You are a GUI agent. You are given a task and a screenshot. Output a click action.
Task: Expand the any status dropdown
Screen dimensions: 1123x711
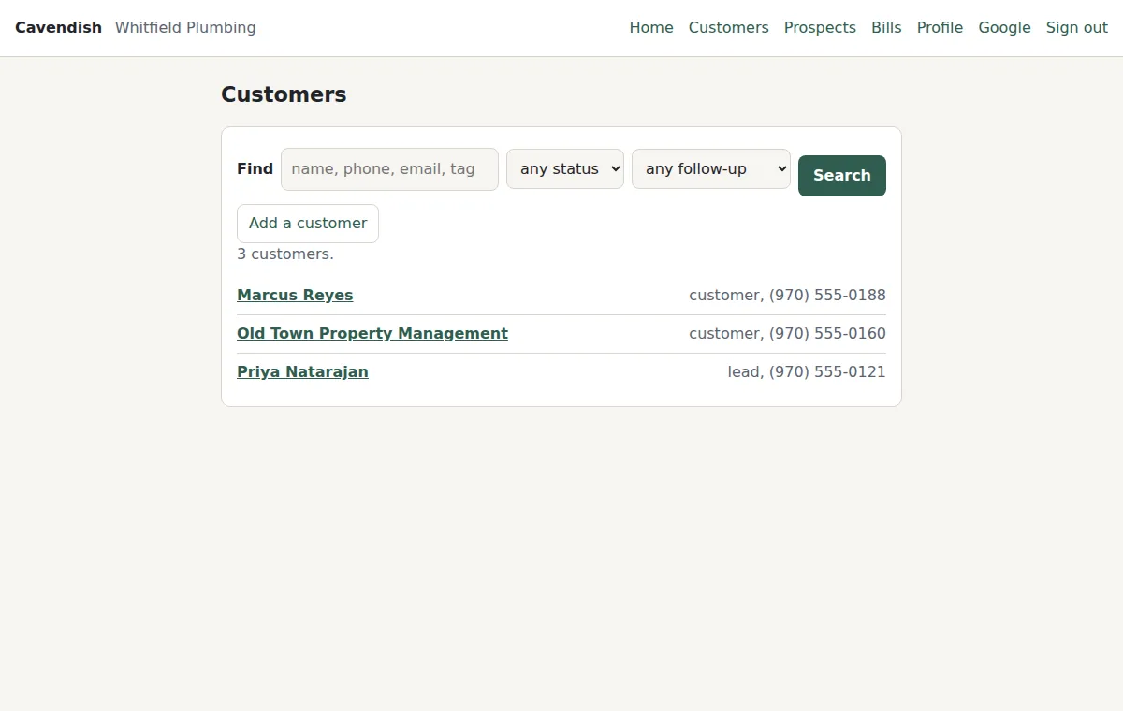pos(565,169)
